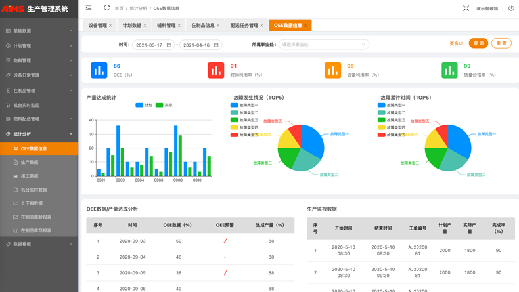This screenshot has width=519, height=292.
Task: Toggle 计划 legend in 产量达成统计 chart
Action: click(x=144, y=105)
